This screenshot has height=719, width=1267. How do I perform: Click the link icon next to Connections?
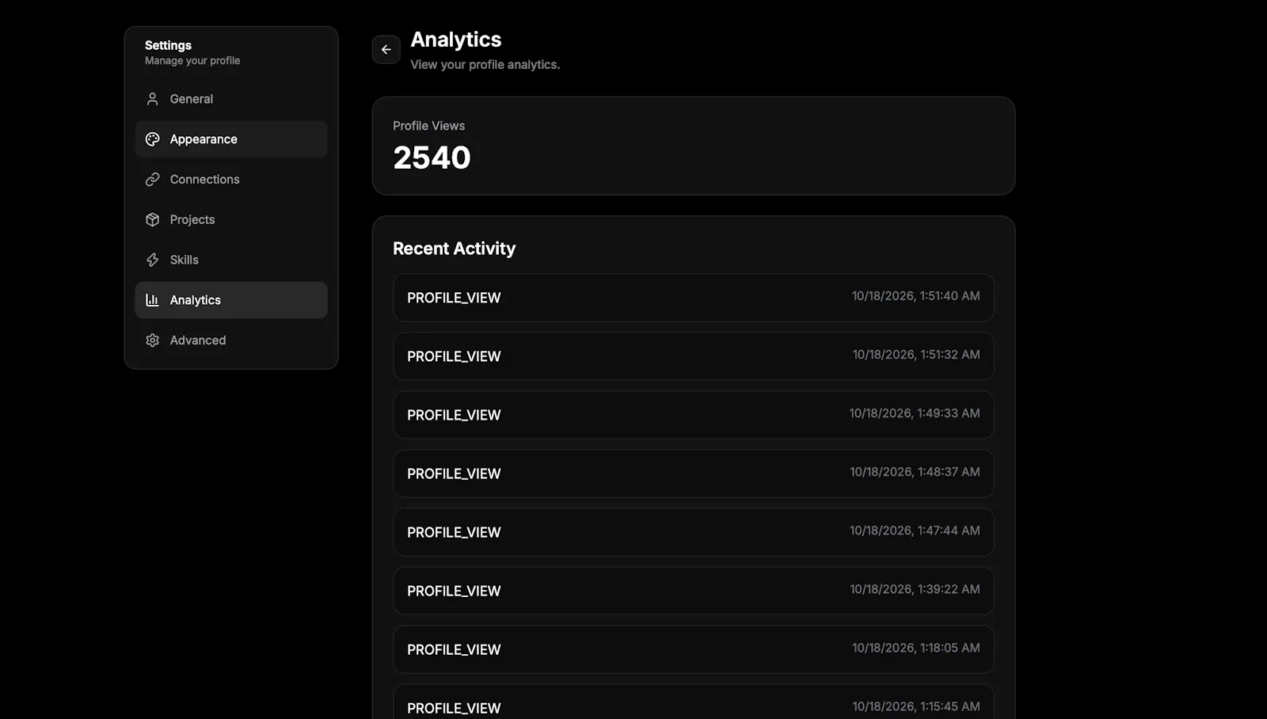pyautogui.click(x=153, y=180)
